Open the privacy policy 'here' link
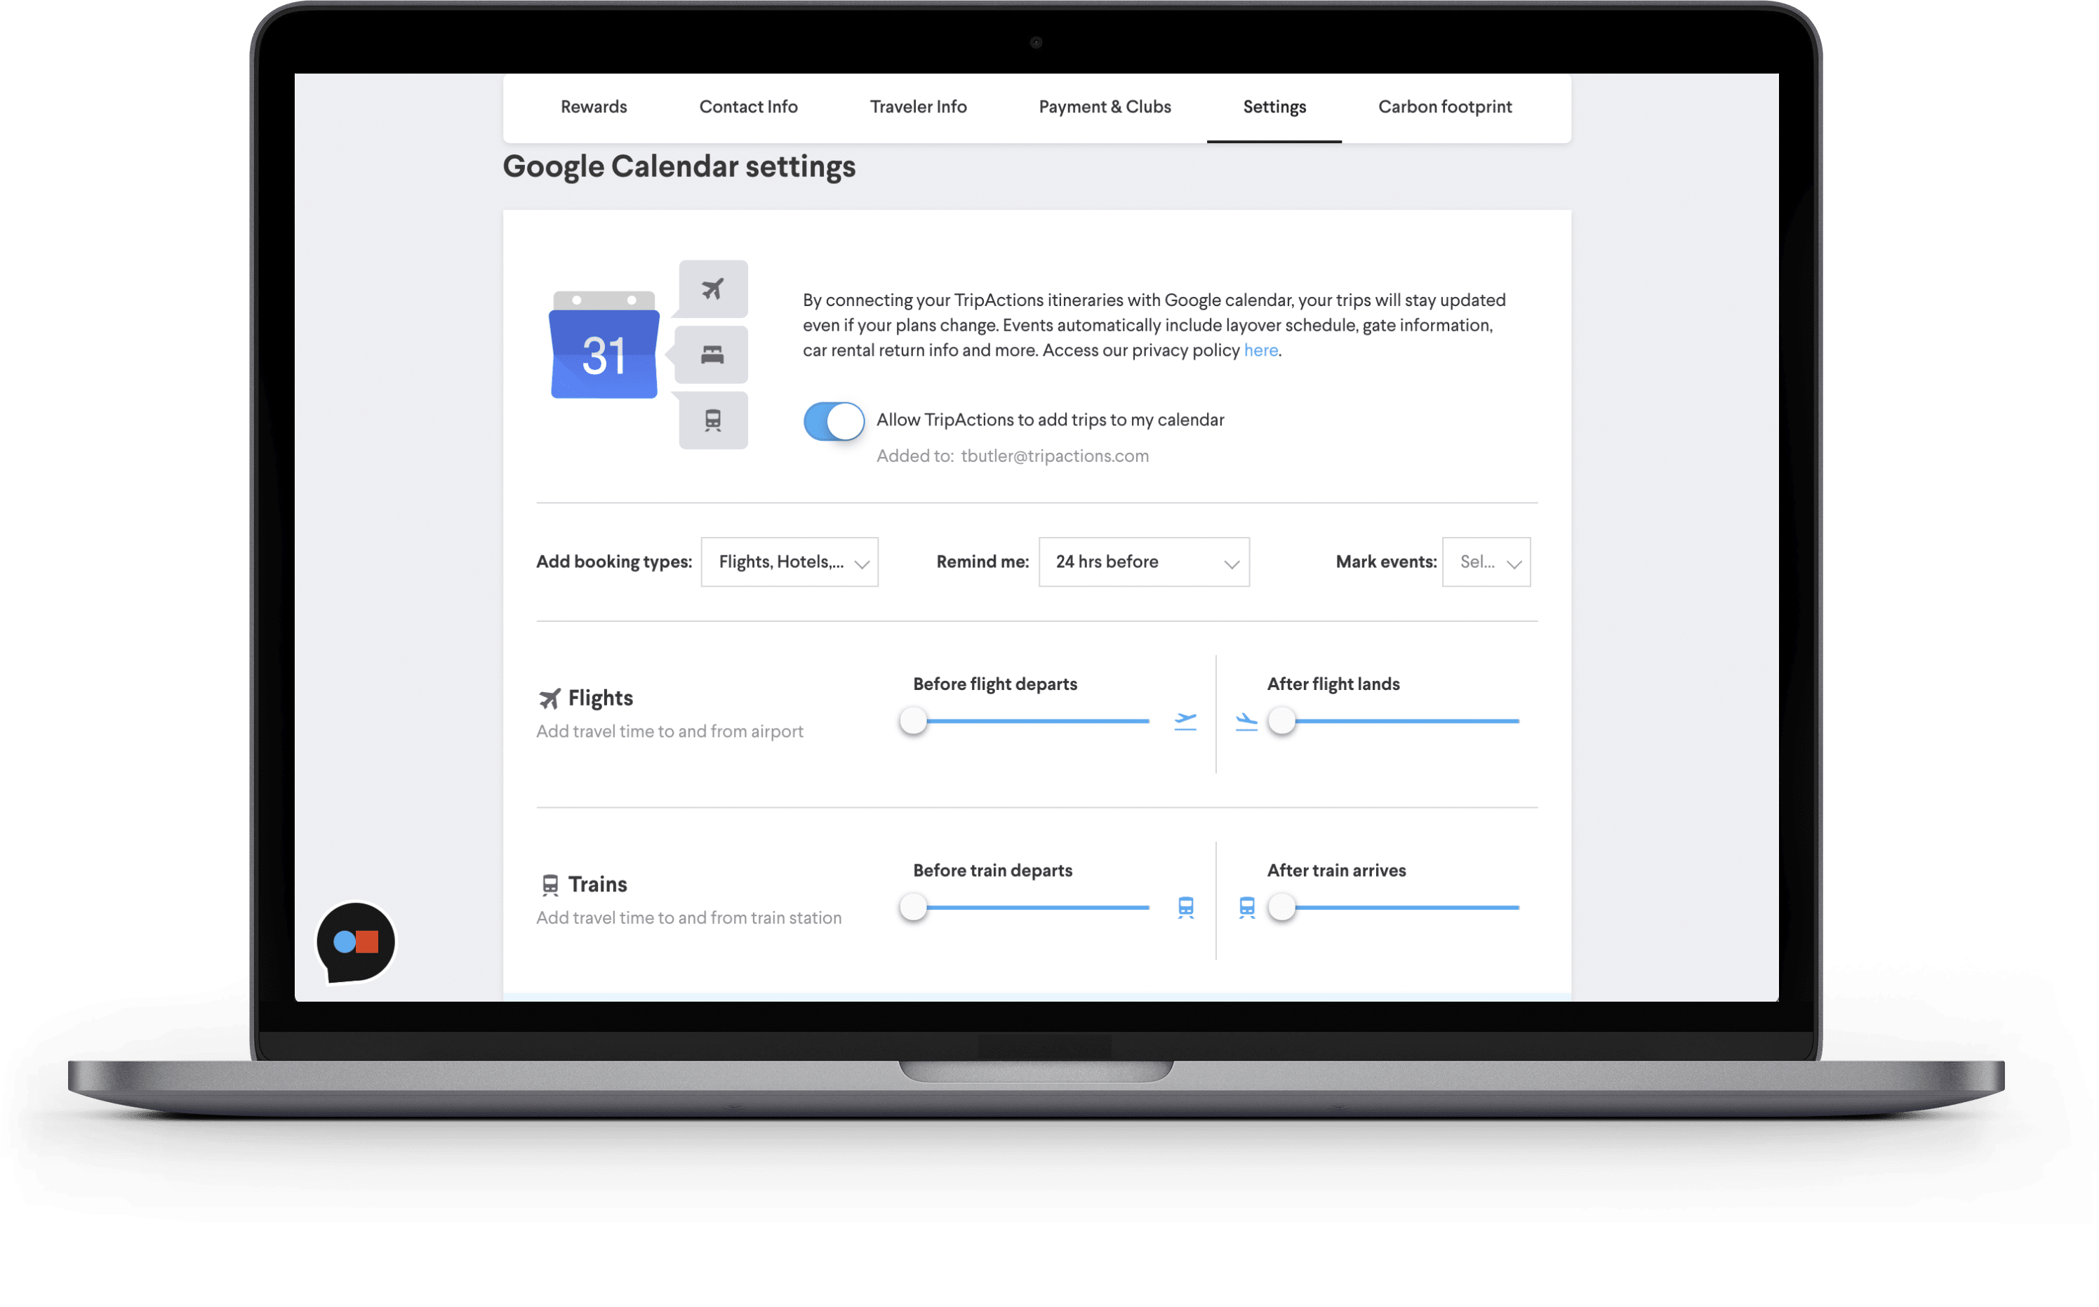The width and height of the screenshot is (2099, 1307). (1261, 350)
